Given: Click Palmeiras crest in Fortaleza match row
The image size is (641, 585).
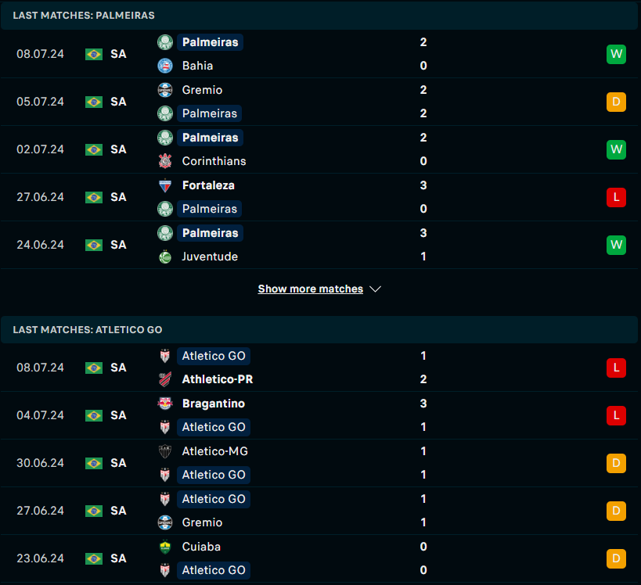Looking at the screenshot, I should point(165,209).
